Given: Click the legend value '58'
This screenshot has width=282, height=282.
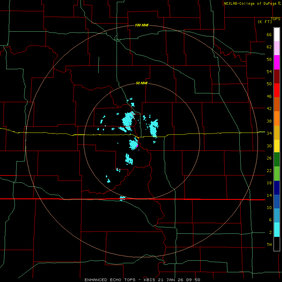Looking at the screenshot, I should (x=269, y=59).
